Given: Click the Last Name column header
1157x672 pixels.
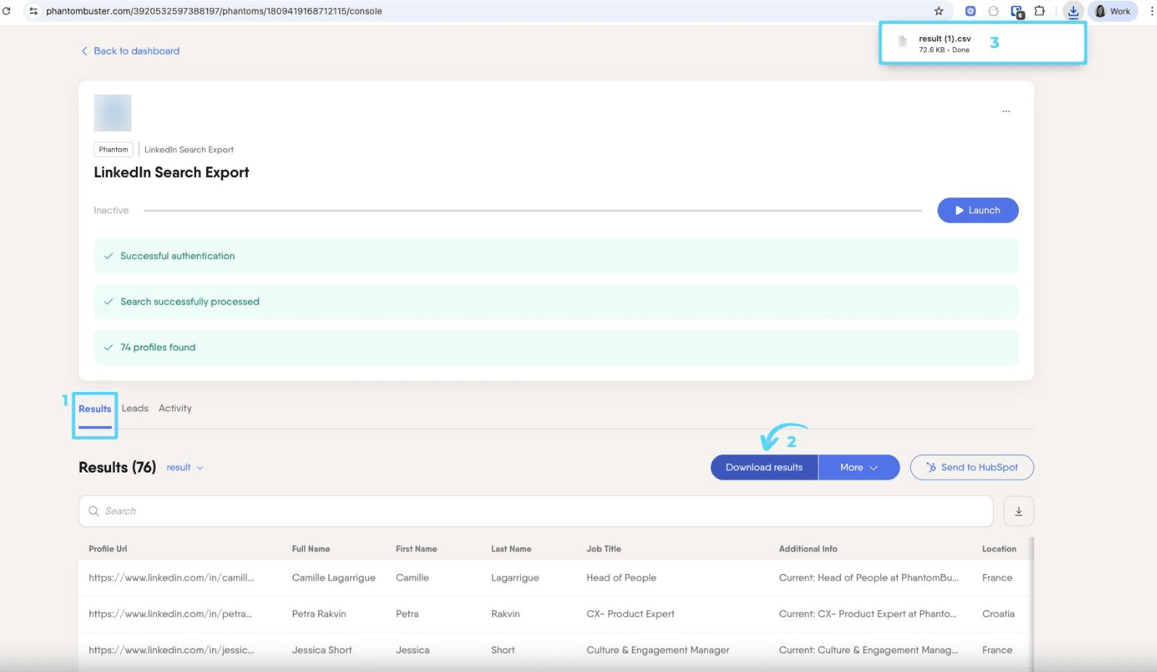Looking at the screenshot, I should click(x=511, y=549).
